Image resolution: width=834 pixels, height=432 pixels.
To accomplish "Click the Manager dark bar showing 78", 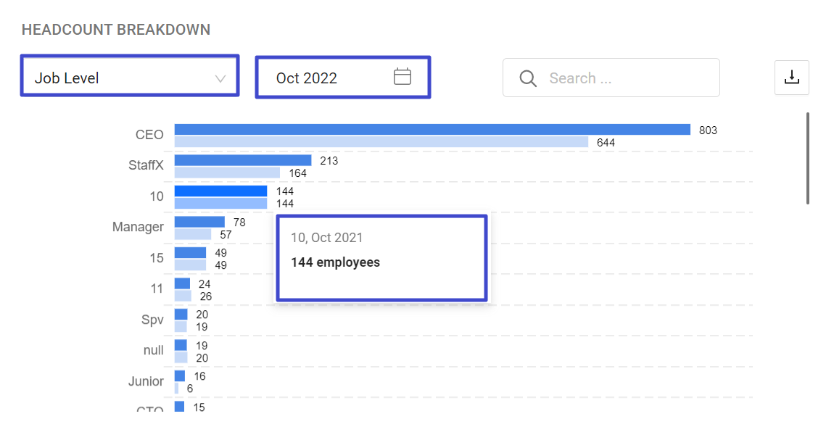I will tap(199, 222).
